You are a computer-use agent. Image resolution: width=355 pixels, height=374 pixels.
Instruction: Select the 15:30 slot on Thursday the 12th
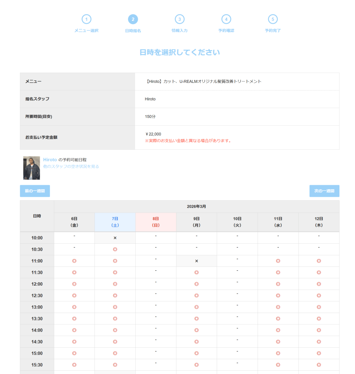point(319,365)
